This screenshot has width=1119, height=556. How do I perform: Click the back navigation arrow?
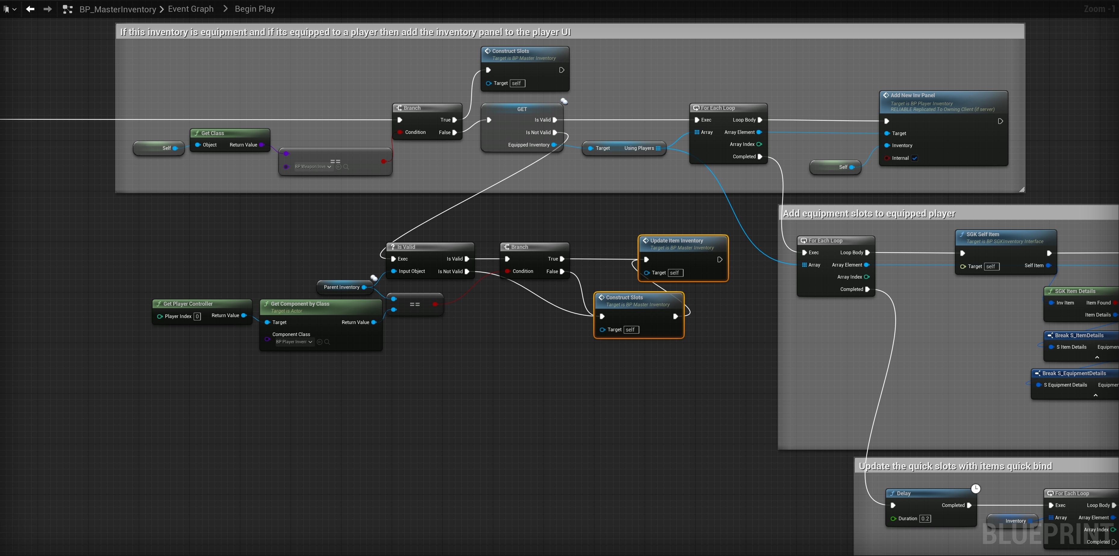[30, 9]
